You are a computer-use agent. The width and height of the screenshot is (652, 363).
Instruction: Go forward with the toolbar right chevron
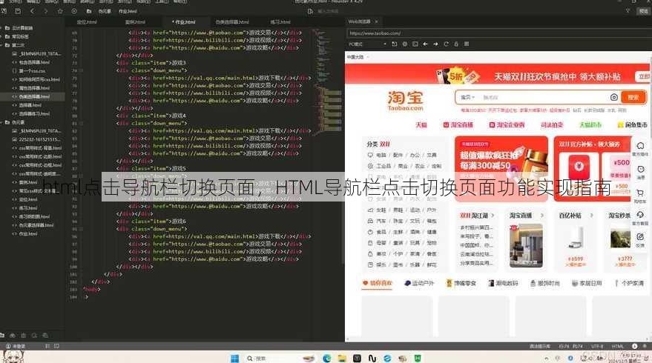tap(46, 11)
